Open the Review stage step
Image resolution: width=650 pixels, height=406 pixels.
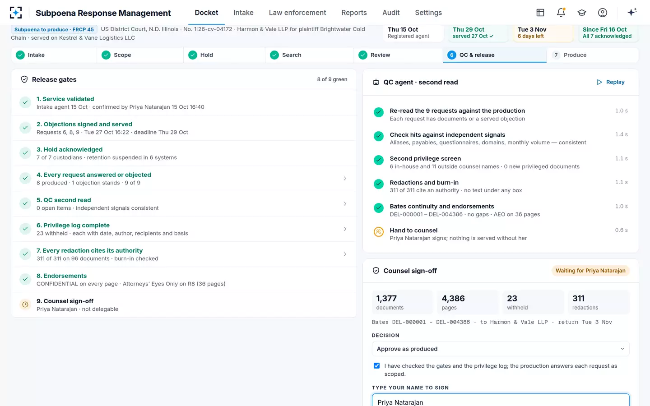tap(398, 55)
